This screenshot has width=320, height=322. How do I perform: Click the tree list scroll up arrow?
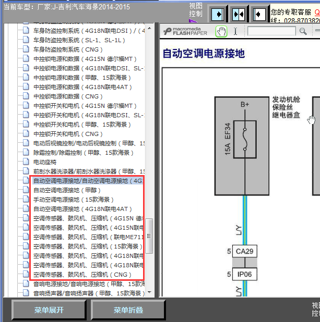(x=150, y=28)
